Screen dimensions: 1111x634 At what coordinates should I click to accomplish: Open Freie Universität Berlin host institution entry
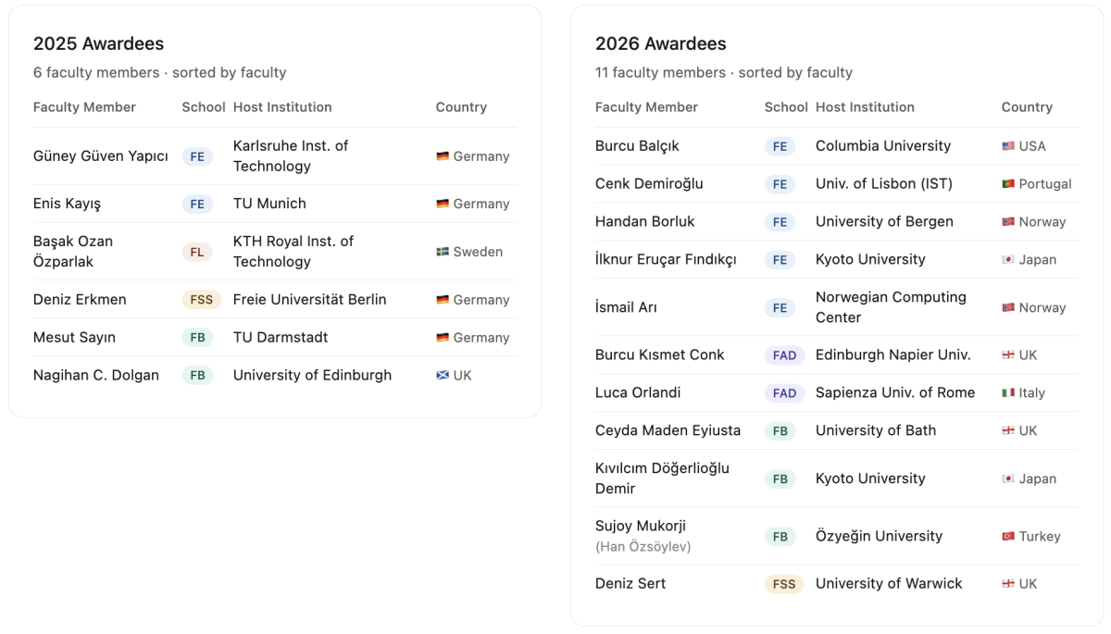pyautogui.click(x=309, y=300)
